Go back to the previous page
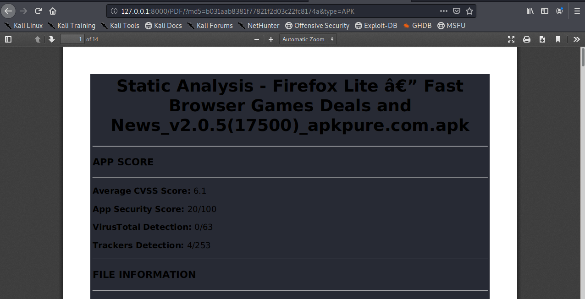 coord(8,11)
